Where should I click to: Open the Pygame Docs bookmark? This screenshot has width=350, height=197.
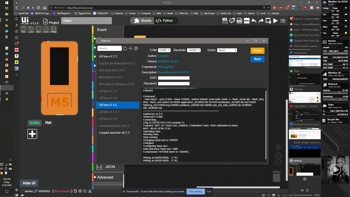[83, 13]
